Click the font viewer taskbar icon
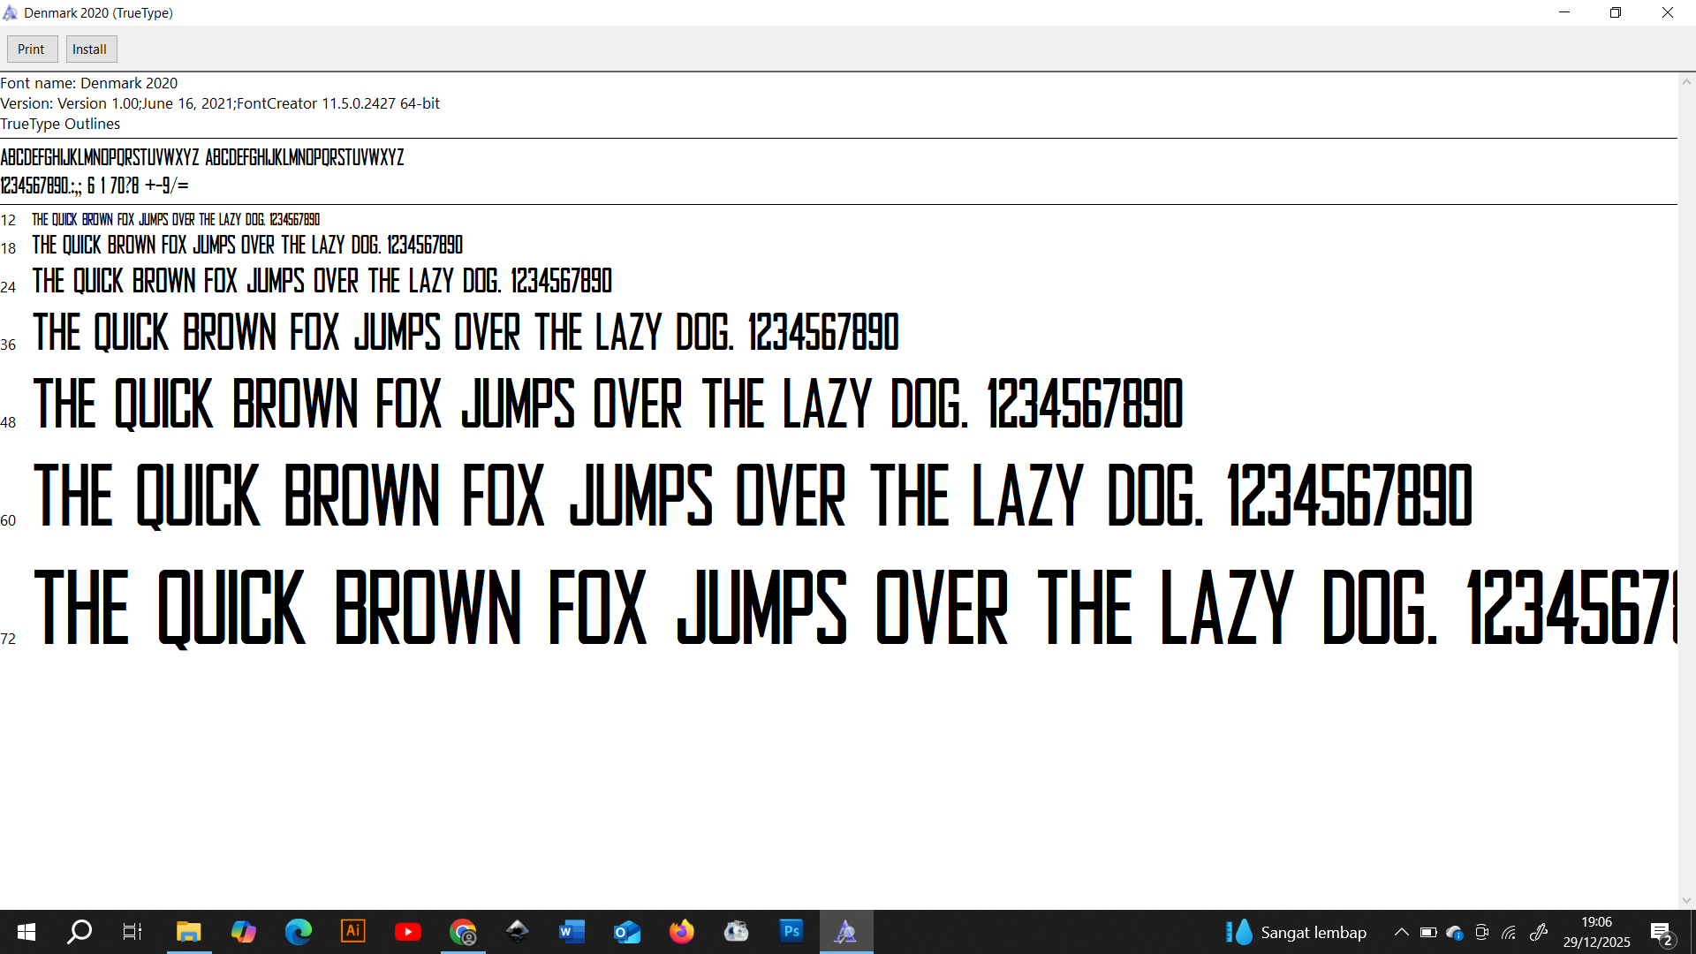Viewport: 1696px width, 954px height. tap(845, 932)
